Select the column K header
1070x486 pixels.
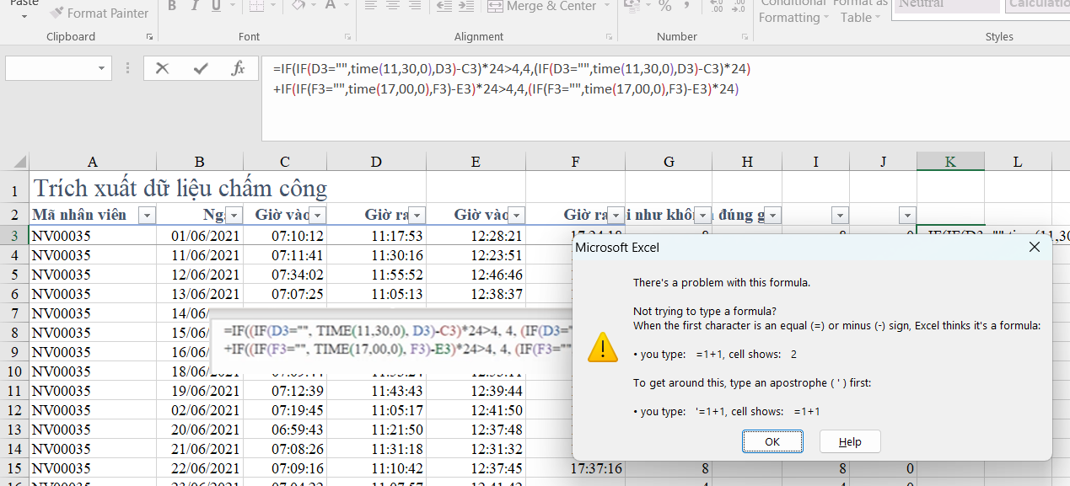tap(950, 162)
